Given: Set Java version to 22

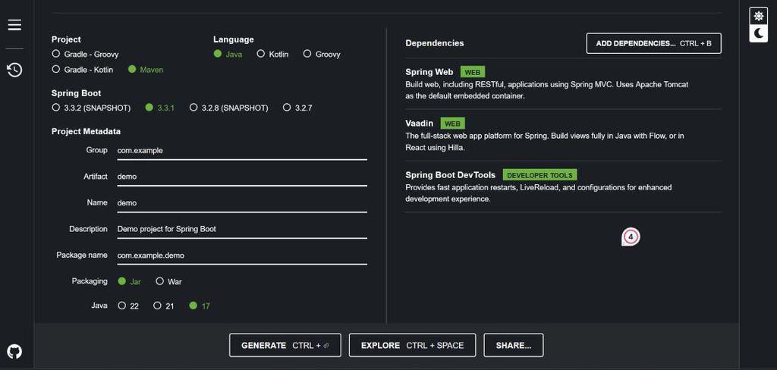Looking at the screenshot, I should [127, 306].
